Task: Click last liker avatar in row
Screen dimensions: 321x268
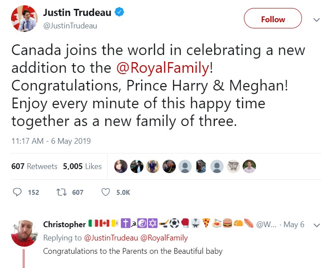Action: click(249, 166)
